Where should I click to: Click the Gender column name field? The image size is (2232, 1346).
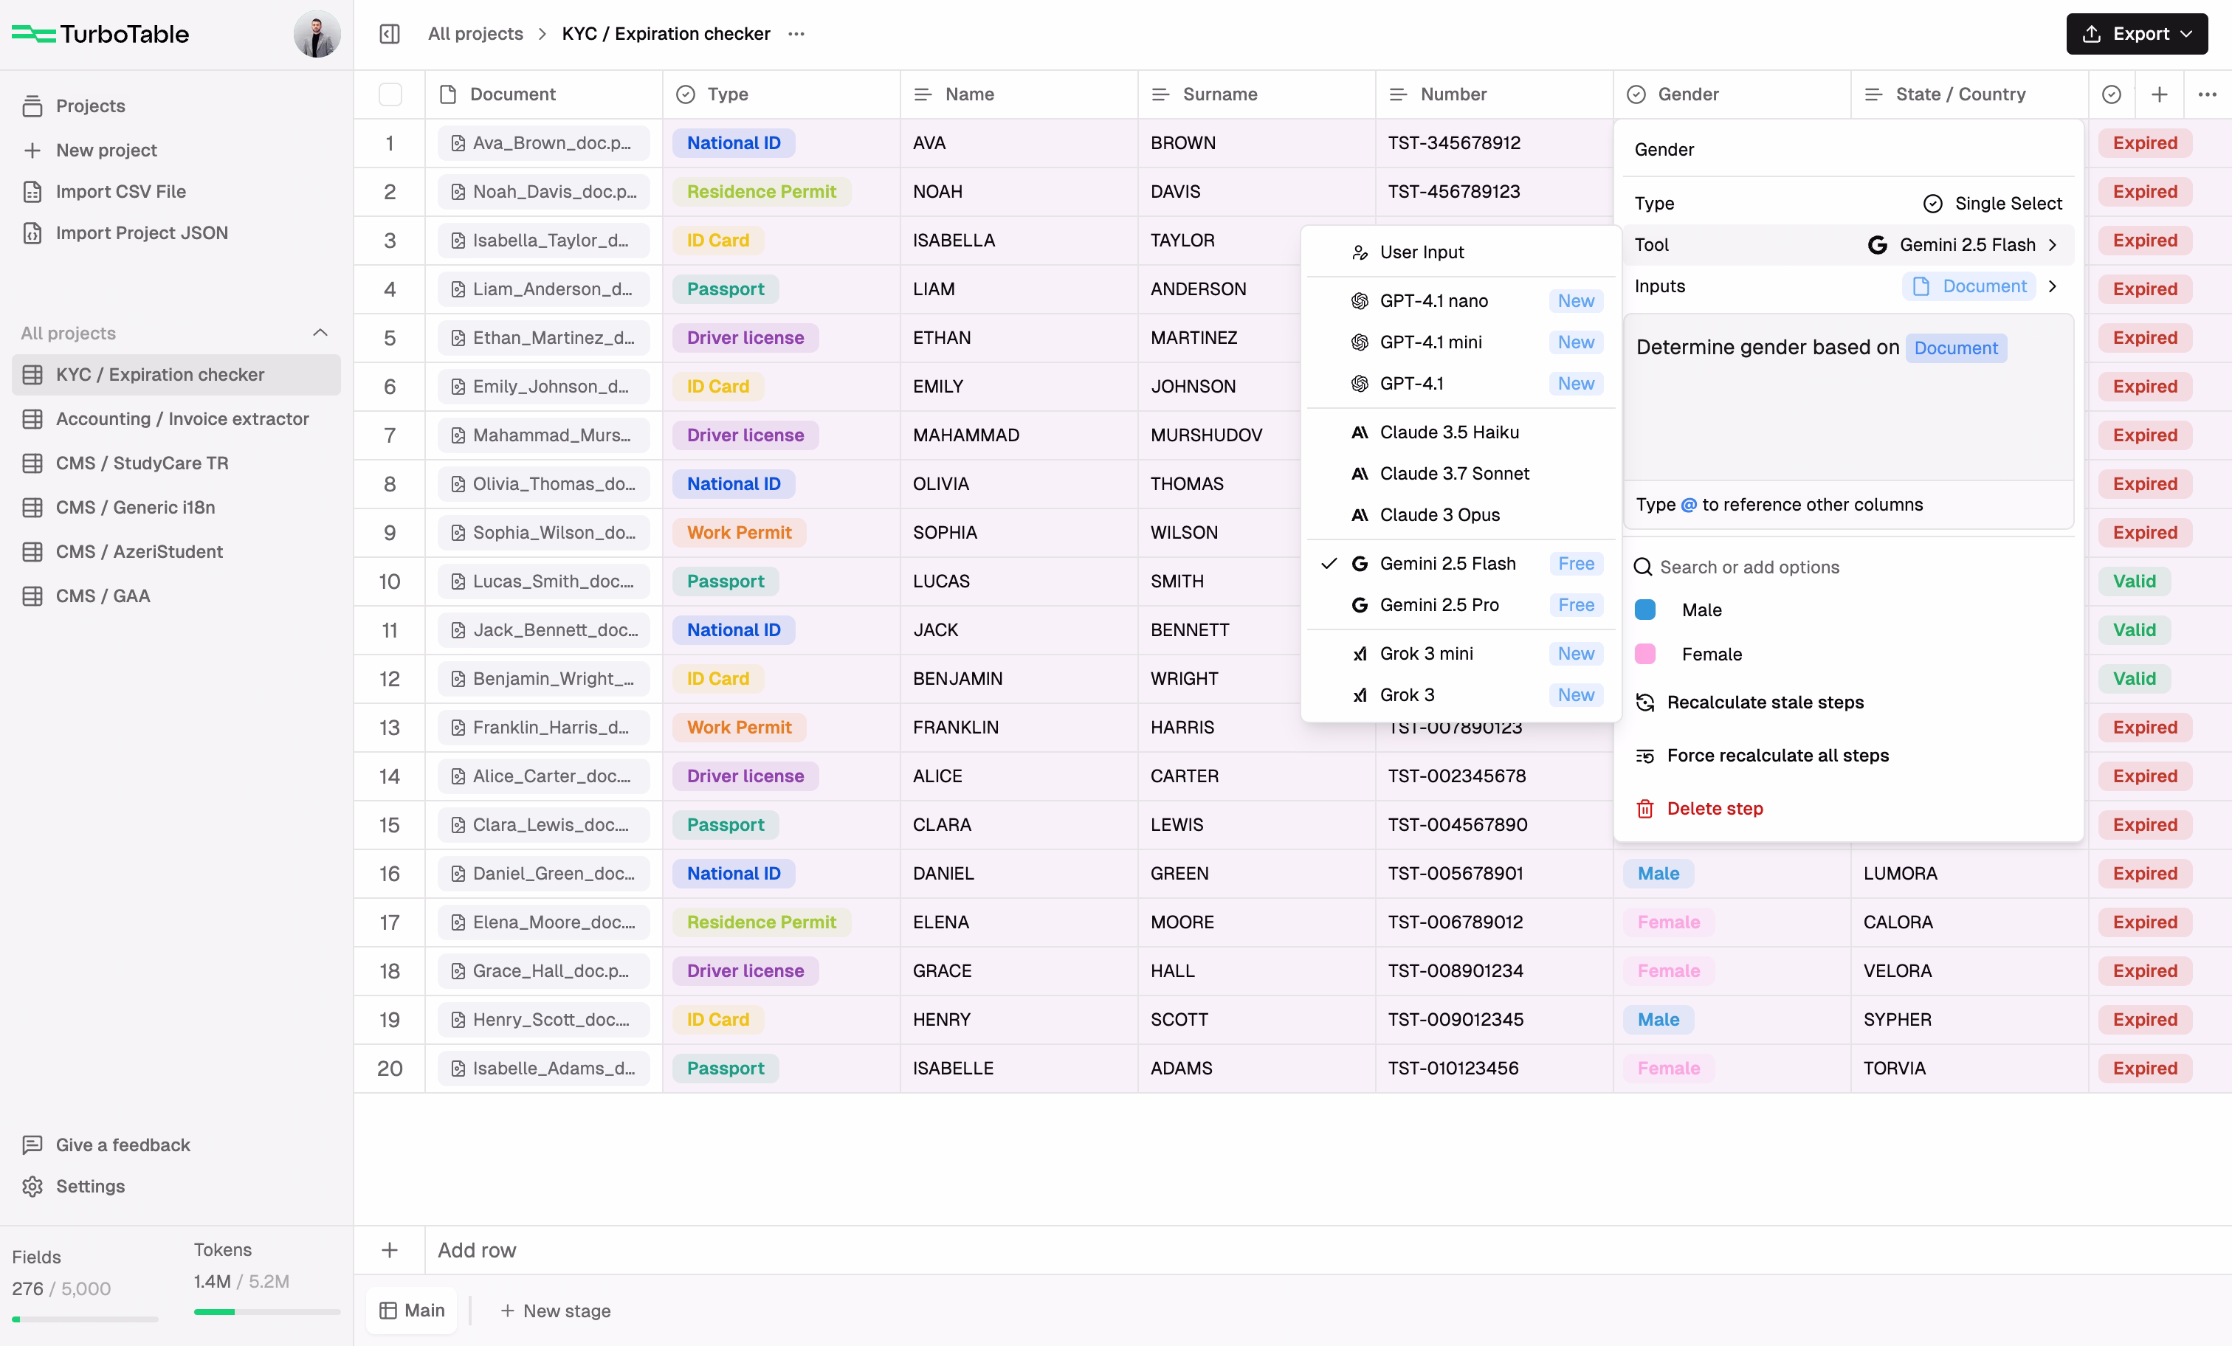click(x=1848, y=150)
